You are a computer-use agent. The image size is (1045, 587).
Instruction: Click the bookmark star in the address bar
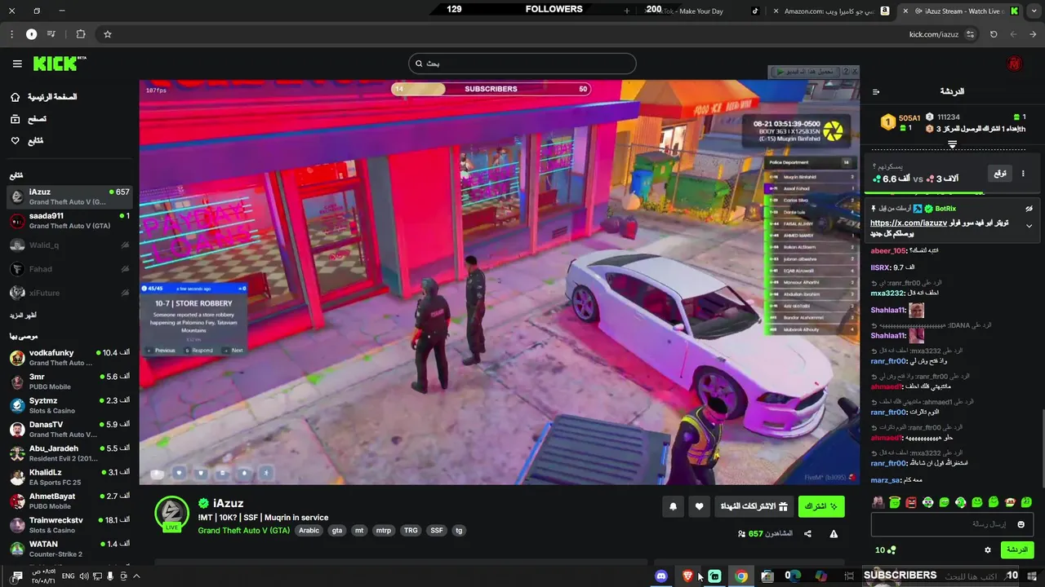pos(107,34)
